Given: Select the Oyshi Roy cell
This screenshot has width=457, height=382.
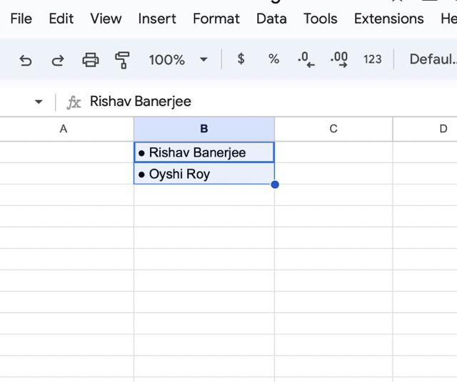Looking at the screenshot, I should click(204, 174).
